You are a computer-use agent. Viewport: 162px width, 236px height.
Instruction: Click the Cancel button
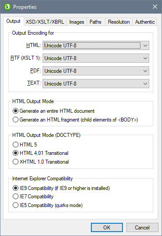(142, 227)
